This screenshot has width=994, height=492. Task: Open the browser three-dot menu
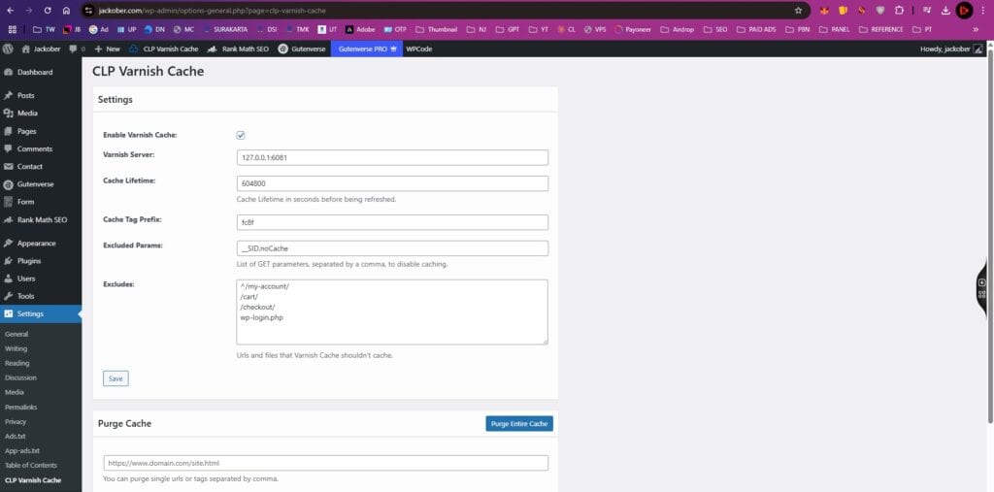coord(983,11)
